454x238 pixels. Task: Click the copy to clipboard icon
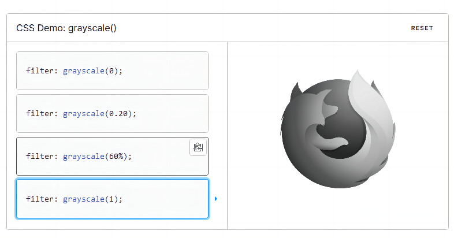[198, 147]
